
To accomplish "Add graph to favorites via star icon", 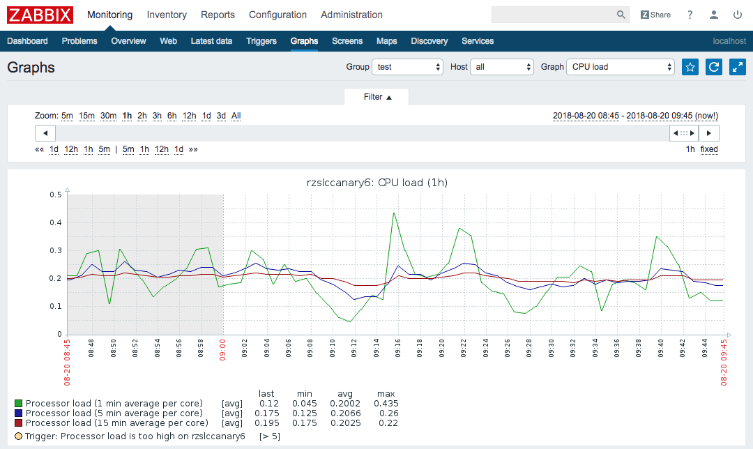I will click(690, 66).
